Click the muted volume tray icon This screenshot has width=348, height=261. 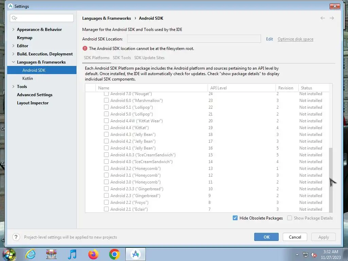[314, 255]
